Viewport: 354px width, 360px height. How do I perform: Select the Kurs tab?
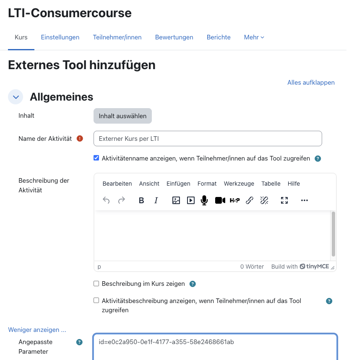click(x=21, y=37)
